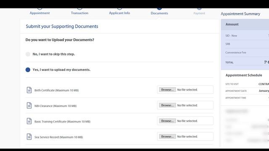Image resolution: width=269 pixels, height=151 pixels.
Task: Select 'Yes, I want to upload my documents' radio
Action: click(28, 70)
